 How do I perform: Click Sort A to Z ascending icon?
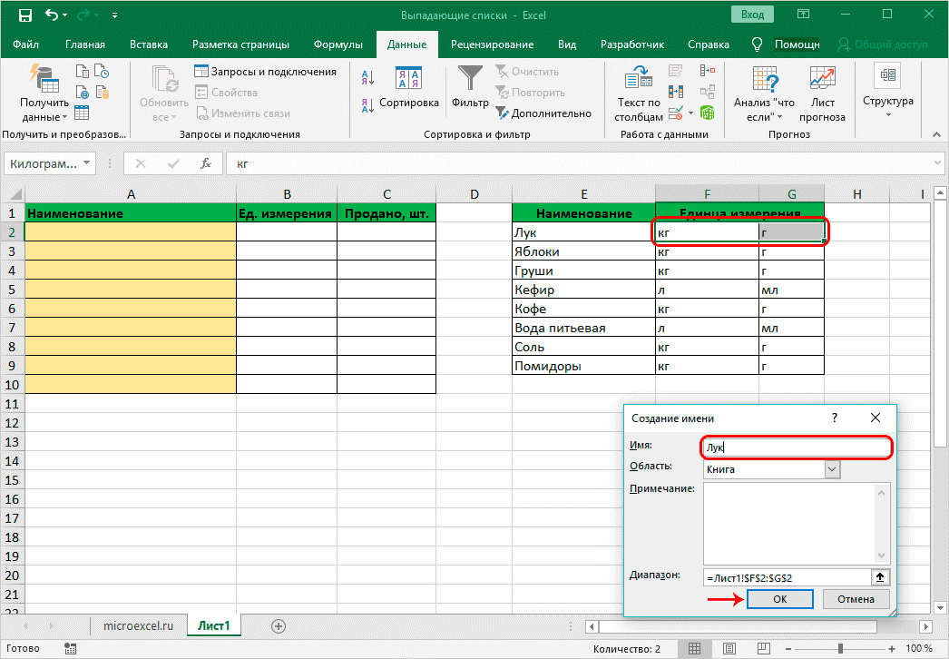[367, 78]
